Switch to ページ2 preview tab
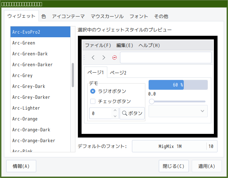Screen dimensions: 228x178 pyautogui.click(x=118, y=72)
